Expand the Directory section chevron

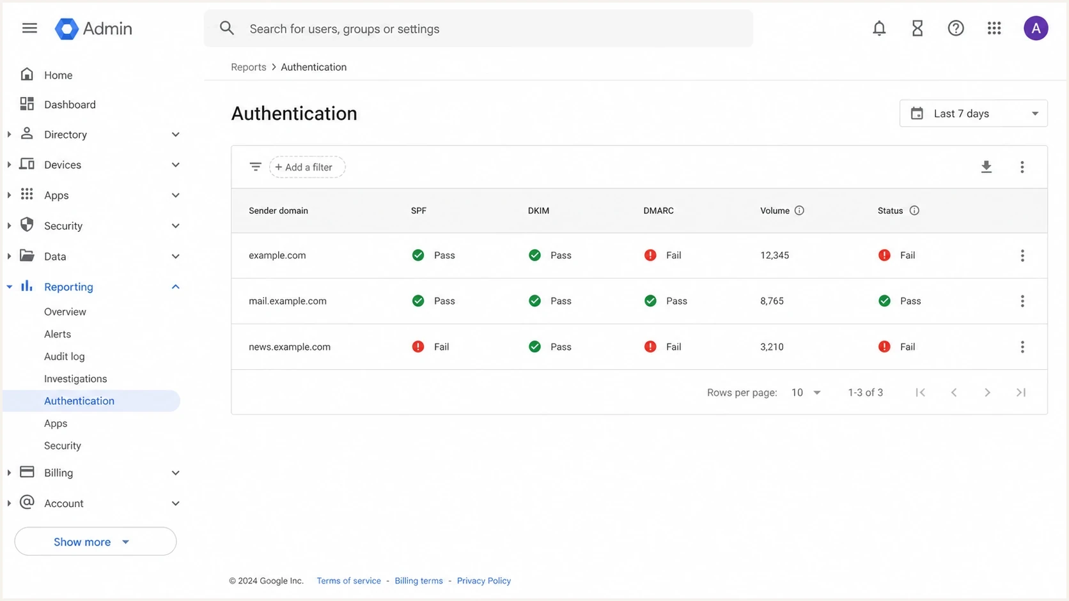coord(176,134)
